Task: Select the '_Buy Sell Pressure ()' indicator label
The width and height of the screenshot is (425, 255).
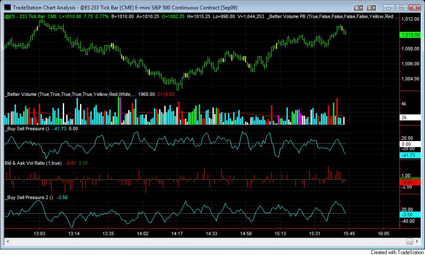Action: [x=27, y=129]
